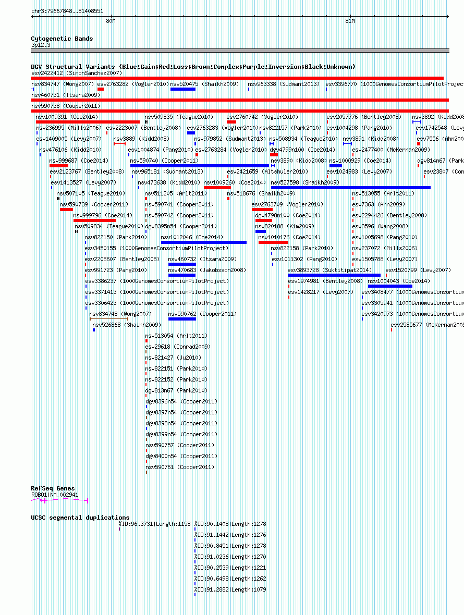
Task: Click the esv29618 (Conrad2009) variant label
Action: click(178, 347)
